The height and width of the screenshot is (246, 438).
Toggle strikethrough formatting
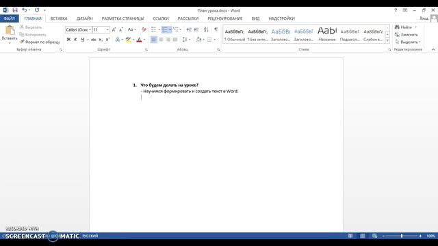pos(94,40)
